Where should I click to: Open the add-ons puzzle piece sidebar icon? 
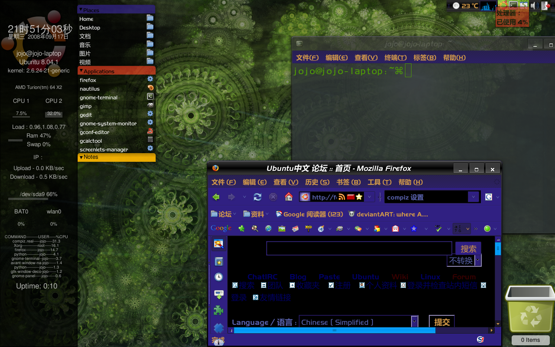click(219, 311)
